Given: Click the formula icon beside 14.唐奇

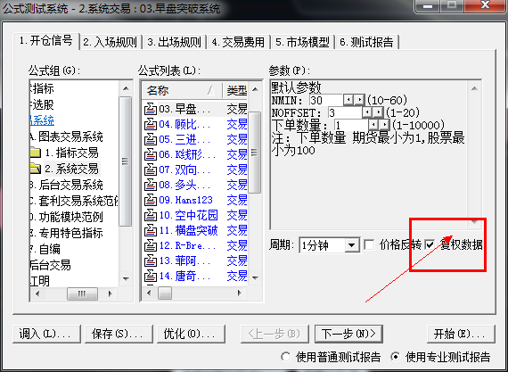Looking at the screenshot, I should (151, 276).
